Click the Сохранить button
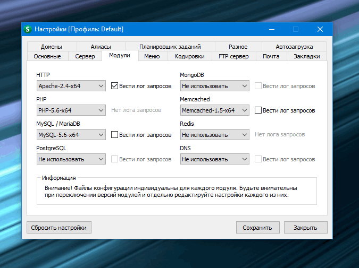Screen dimensions: 359x268 257,228
